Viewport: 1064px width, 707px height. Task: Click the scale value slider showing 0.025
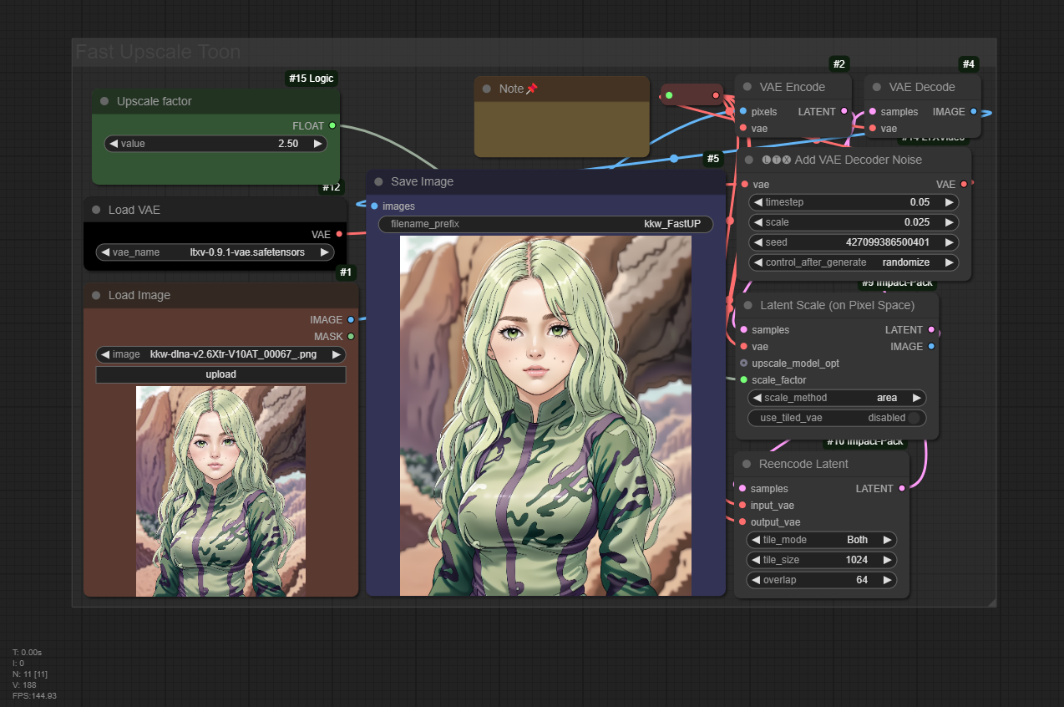(854, 222)
